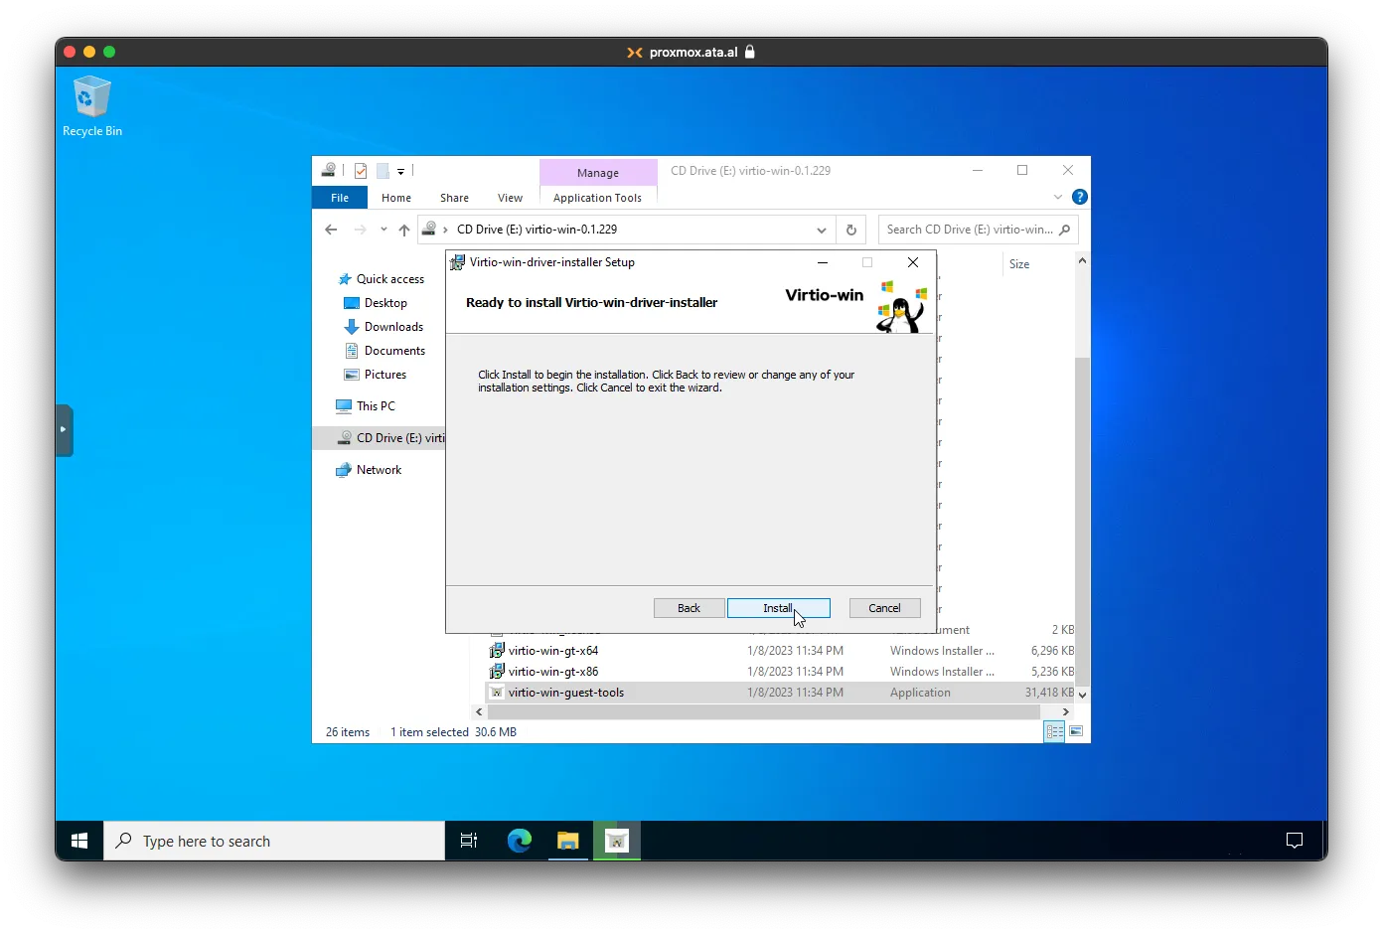Go back using the Explorer back arrow
The height and width of the screenshot is (934, 1383).
331,230
